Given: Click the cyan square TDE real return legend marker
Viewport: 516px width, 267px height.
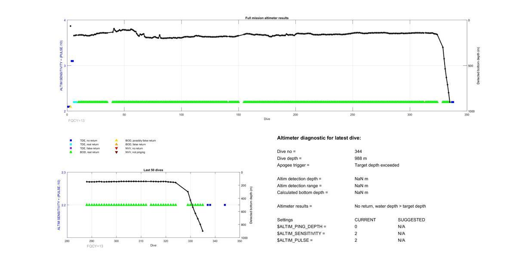Looking at the screenshot, I should coord(71,144).
